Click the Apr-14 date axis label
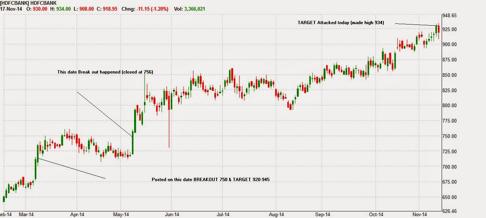This screenshot has height=218, width=486. click(77, 215)
